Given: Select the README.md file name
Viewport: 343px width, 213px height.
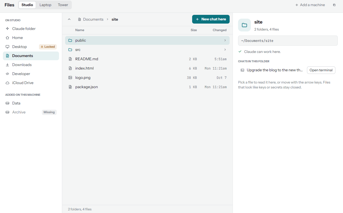Looking at the screenshot, I should coord(87,59).
